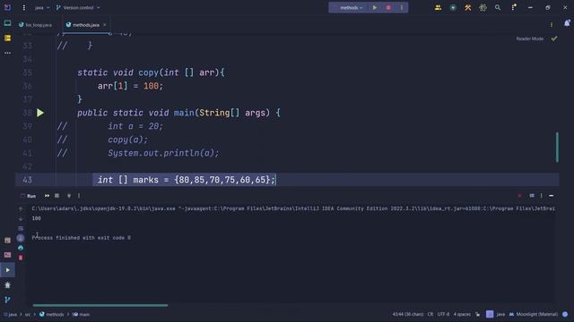
Task: Click the teal circular toolbar icon
Action: click(x=453, y=8)
